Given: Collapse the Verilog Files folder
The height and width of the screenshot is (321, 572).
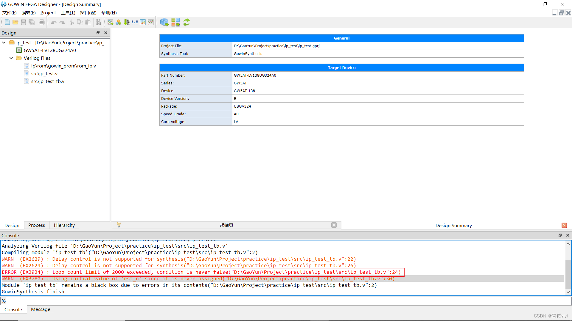Looking at the screenshot, I should (11, 58).
